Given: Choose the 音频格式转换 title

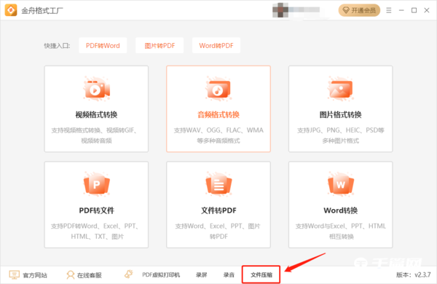Looking at the screenshot, I should coord(219,114).
